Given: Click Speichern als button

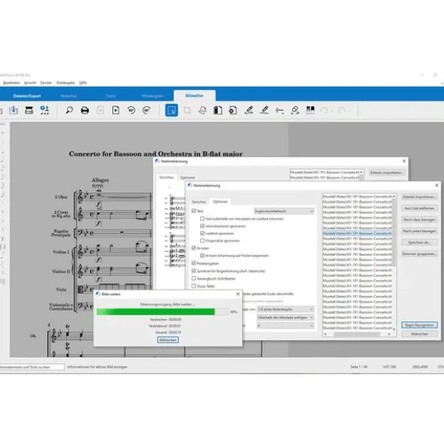Looking at the screenshot, I should click(419, 242).
